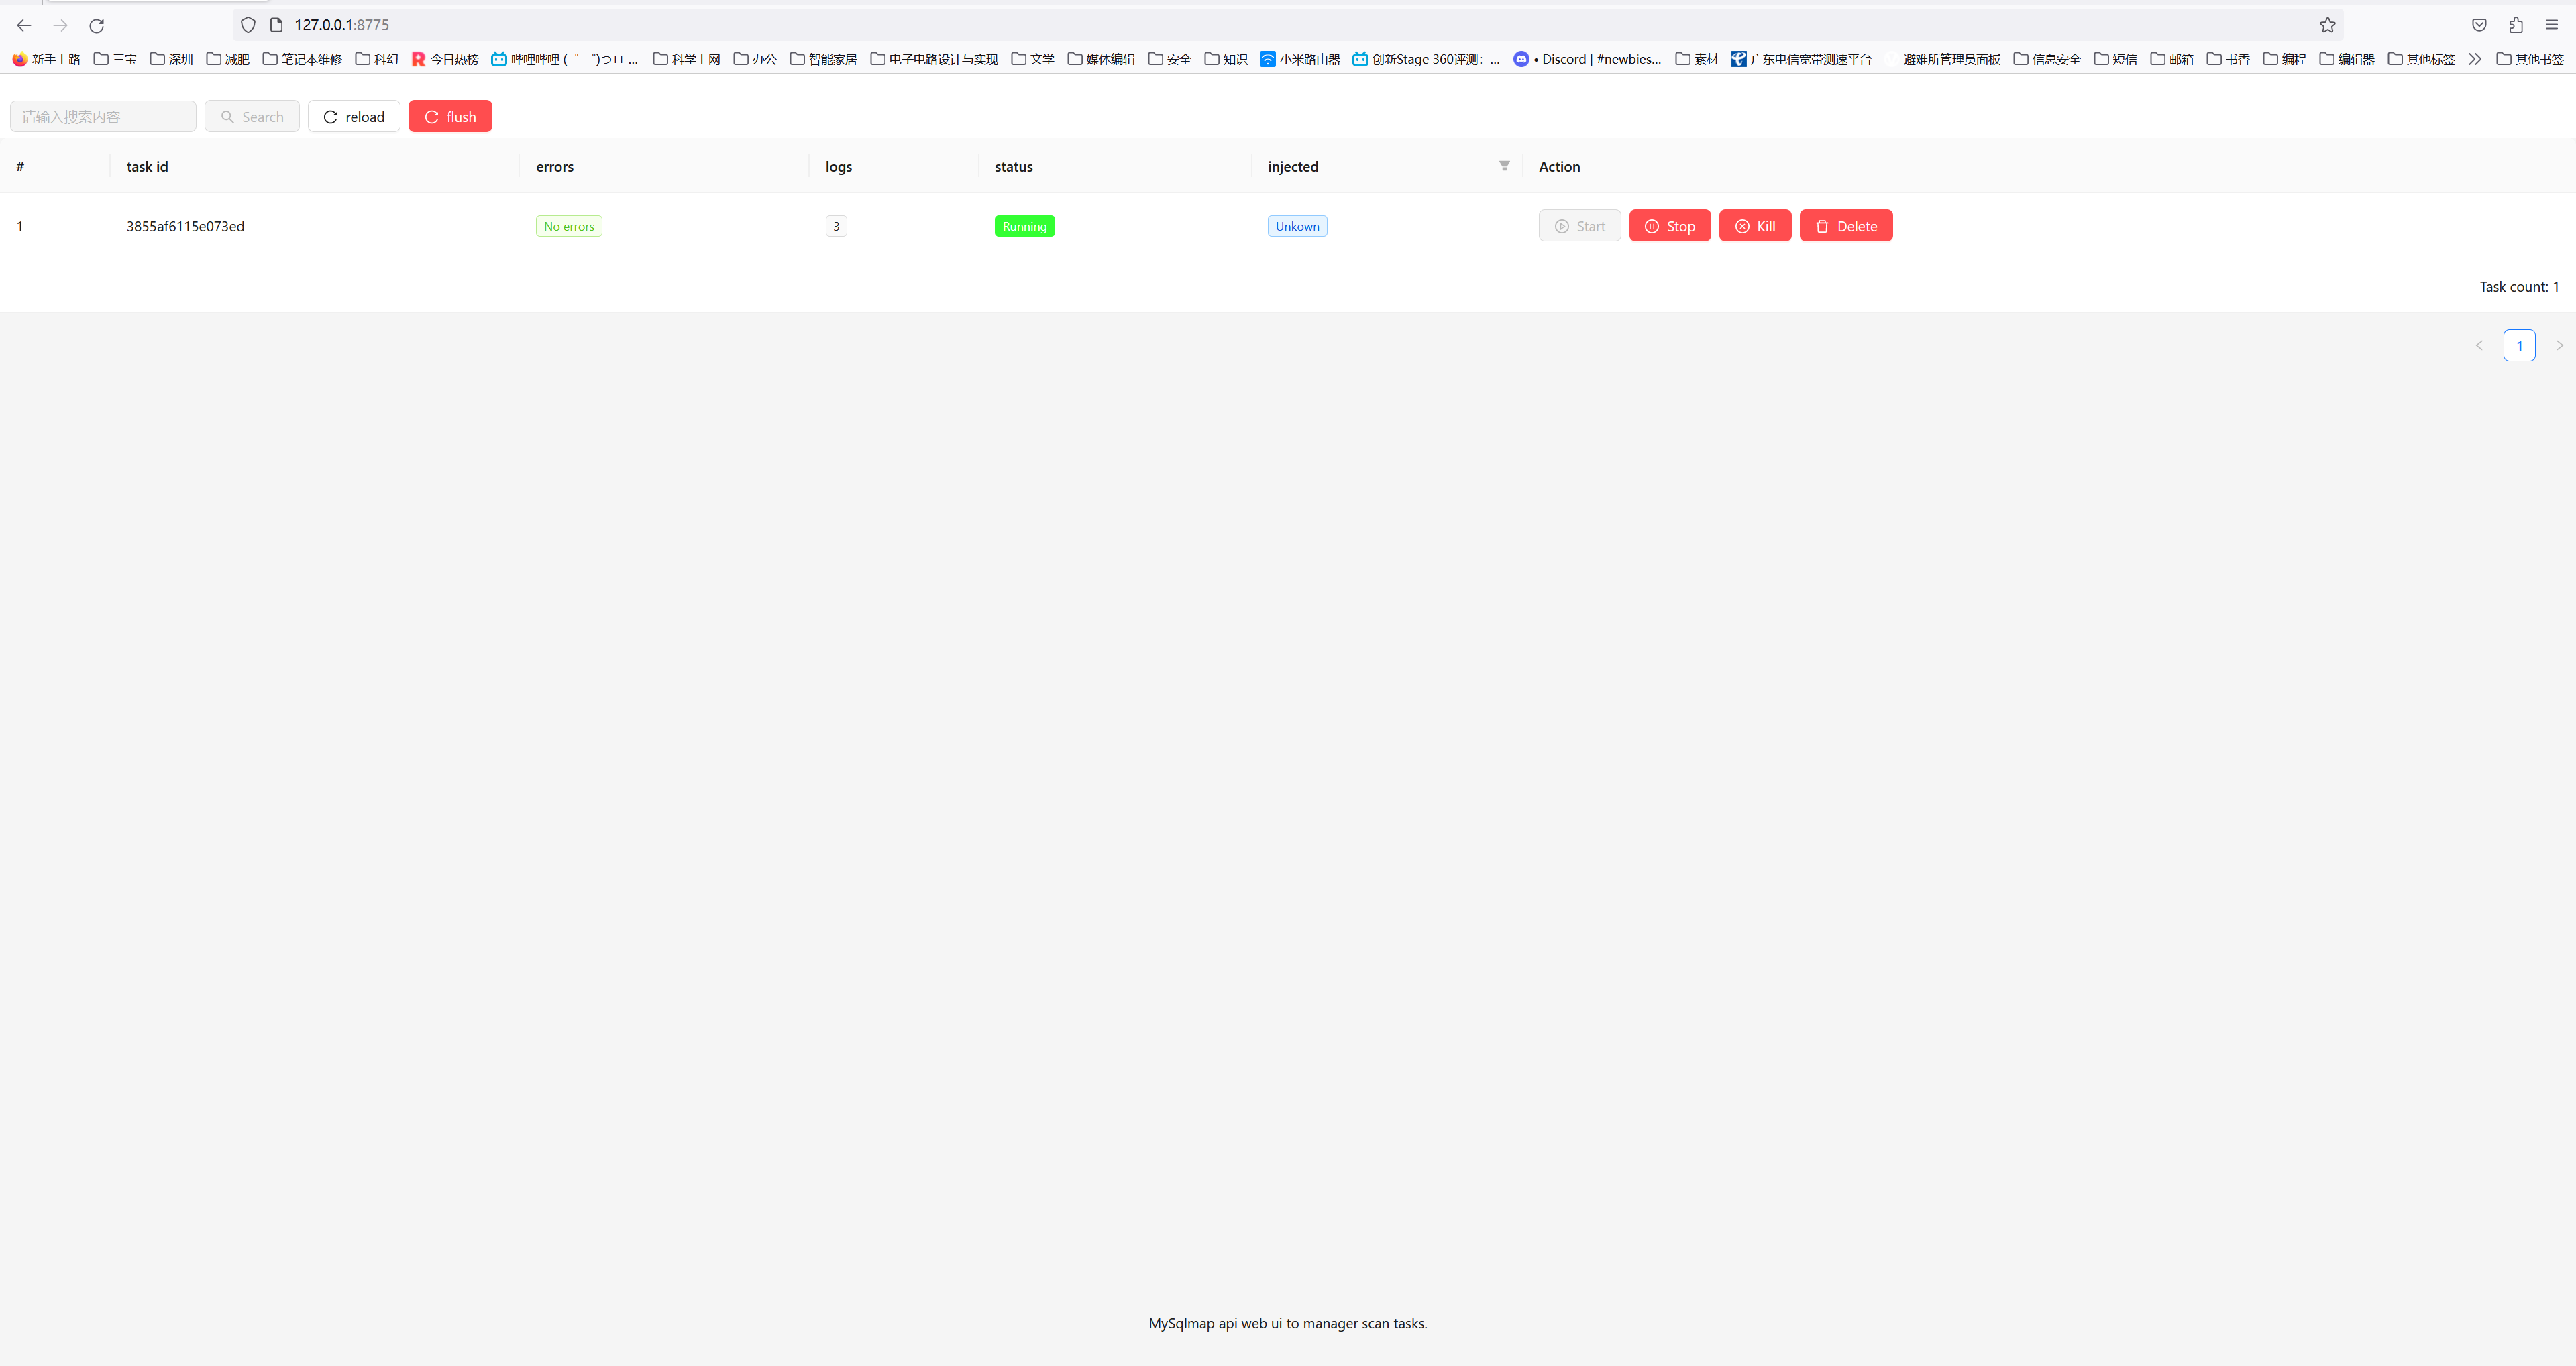Click the shield tracking protection icon
The width and height of the screenshot is (2576, 1366).
248,25
